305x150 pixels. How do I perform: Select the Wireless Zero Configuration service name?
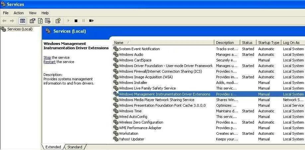(141, 122)
